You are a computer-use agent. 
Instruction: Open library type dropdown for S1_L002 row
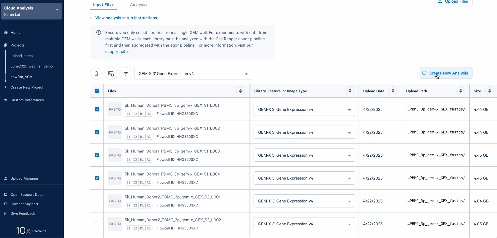(304, 132)
